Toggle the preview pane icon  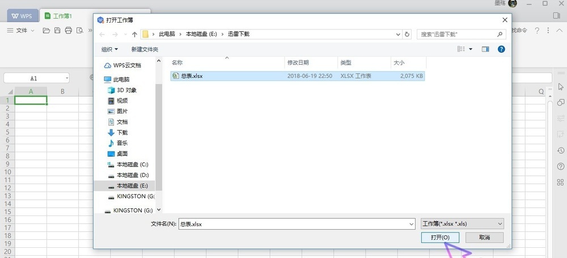point(485,49)
